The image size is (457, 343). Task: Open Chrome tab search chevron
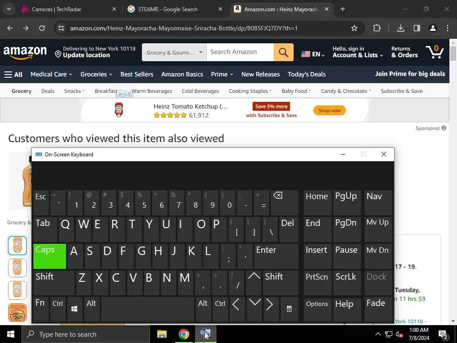pos(9,9)
